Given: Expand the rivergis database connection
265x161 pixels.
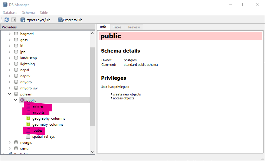Looking at the screenshot, I should point(10,143).
